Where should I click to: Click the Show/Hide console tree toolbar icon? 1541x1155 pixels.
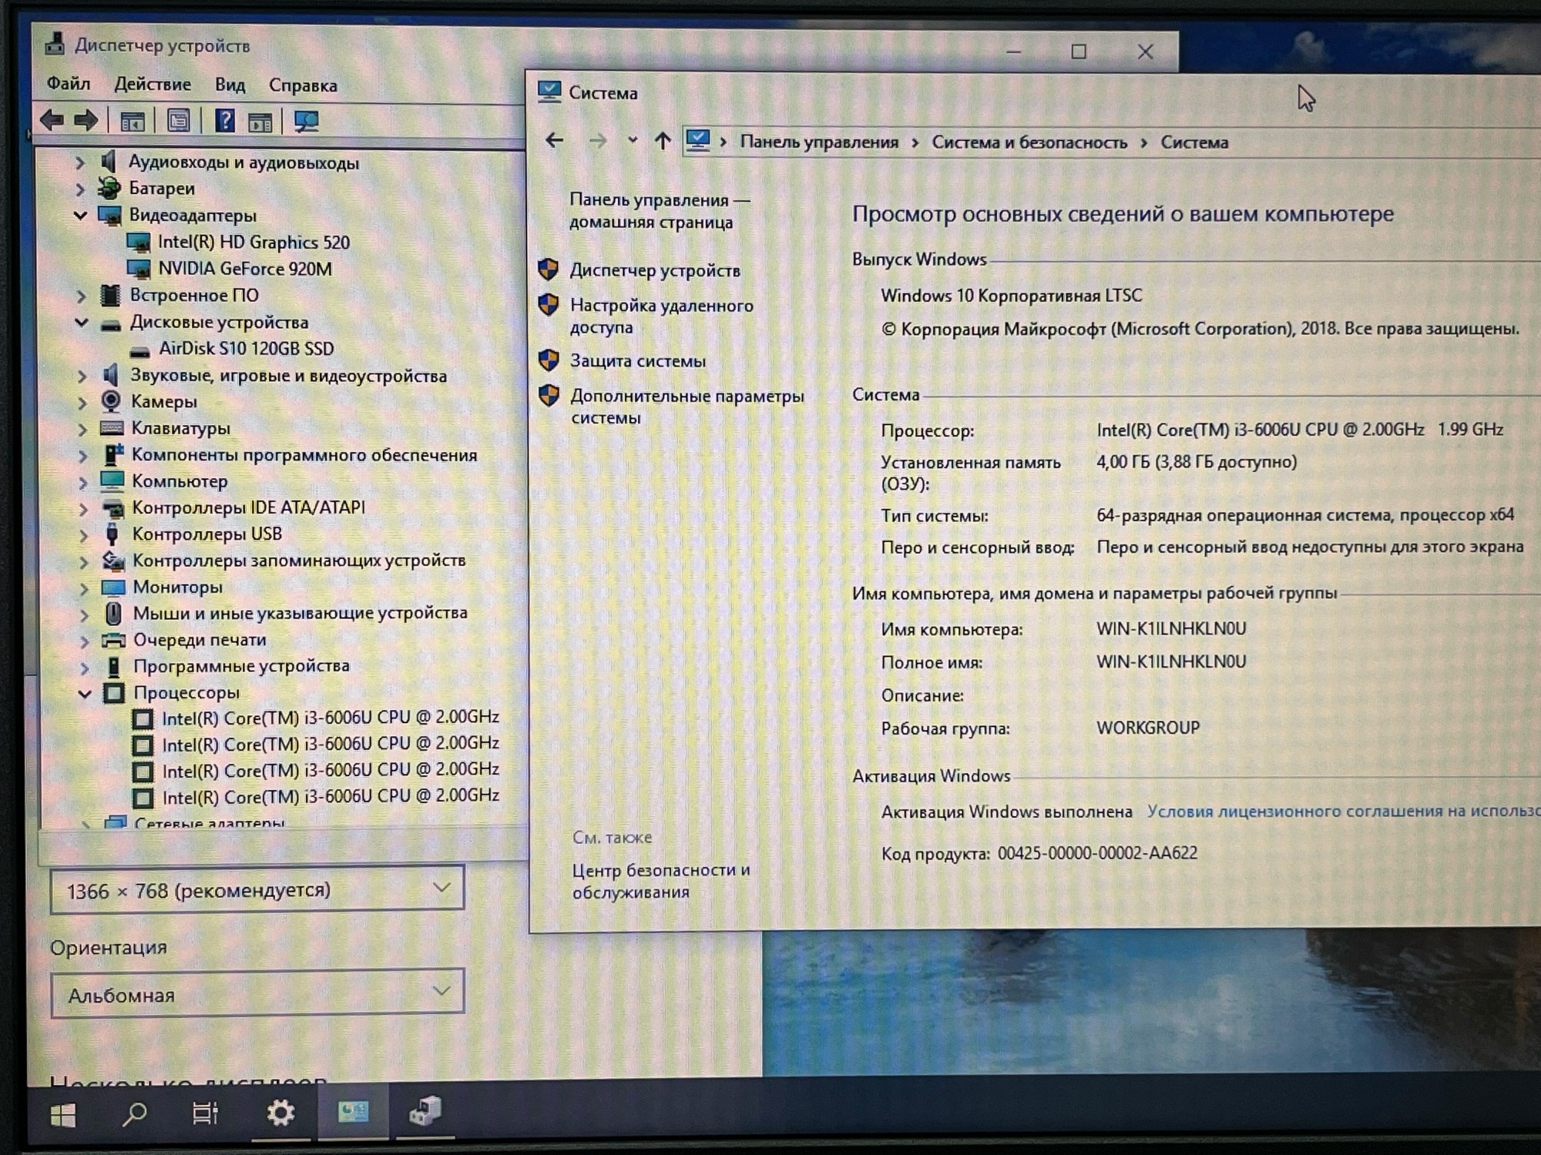[133, 121]
